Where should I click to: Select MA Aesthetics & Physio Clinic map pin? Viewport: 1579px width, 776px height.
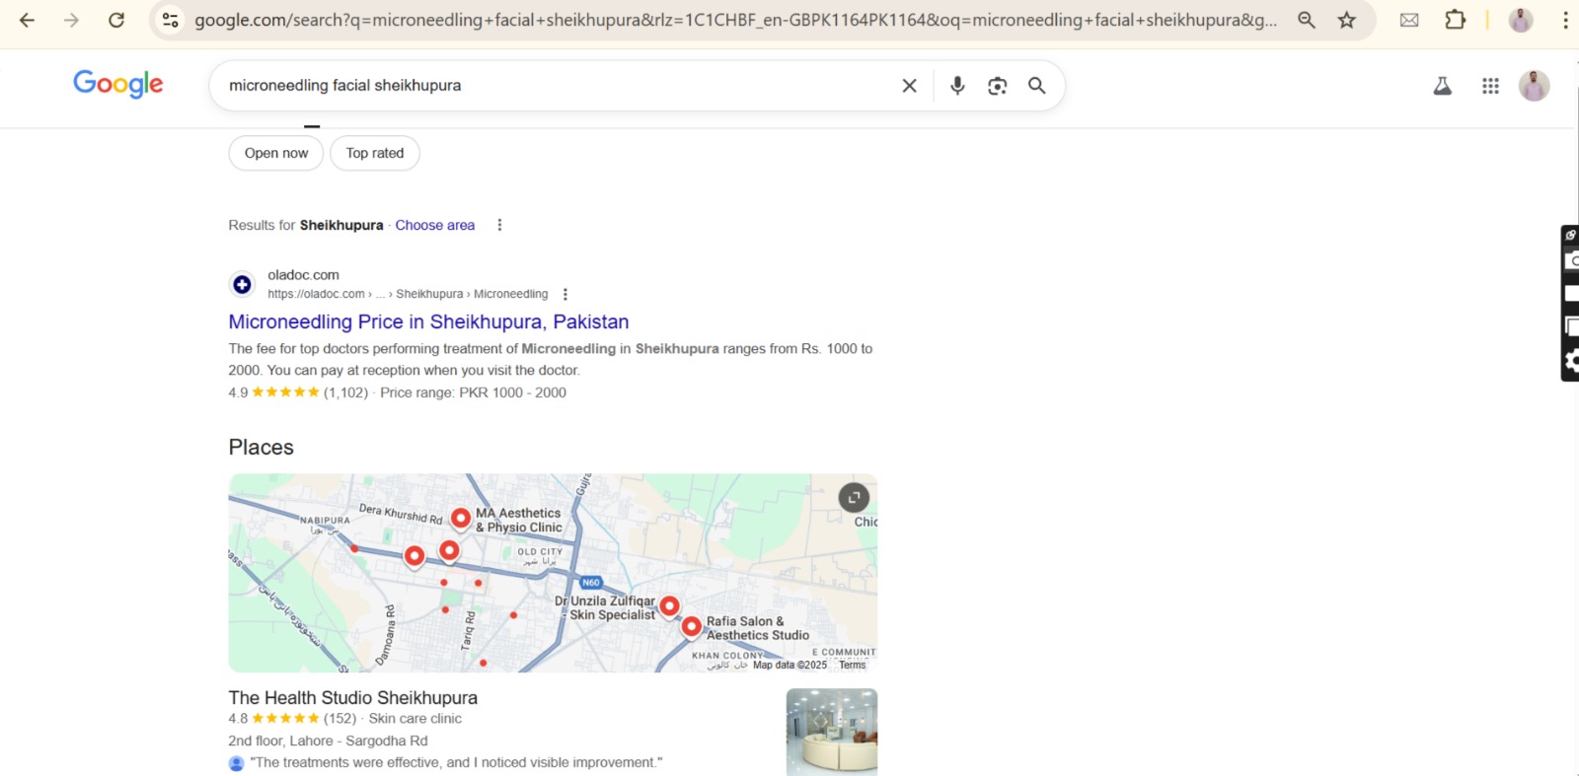461,517
